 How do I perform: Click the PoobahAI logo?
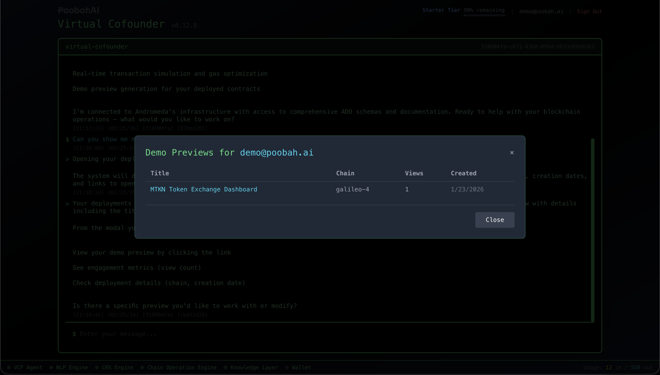[x=79, y=10]
